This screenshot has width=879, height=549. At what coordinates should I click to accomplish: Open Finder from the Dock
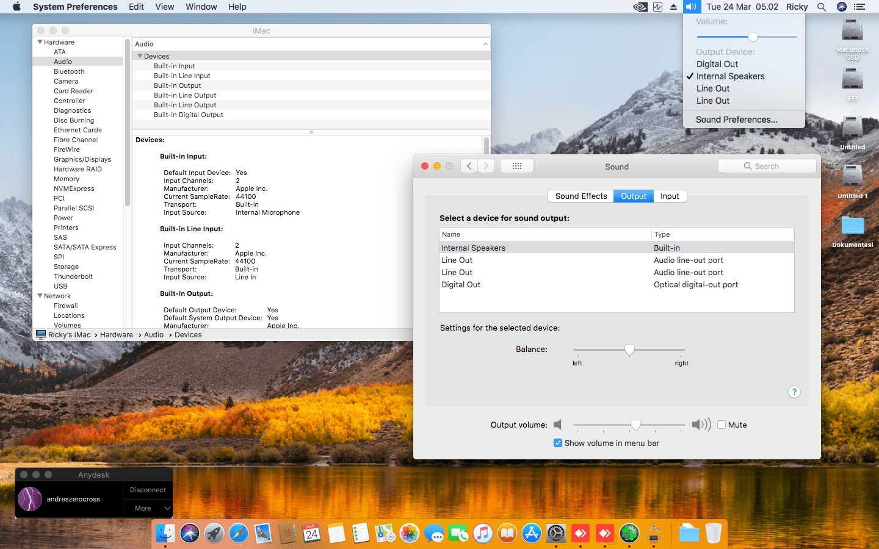coord(165,533)
